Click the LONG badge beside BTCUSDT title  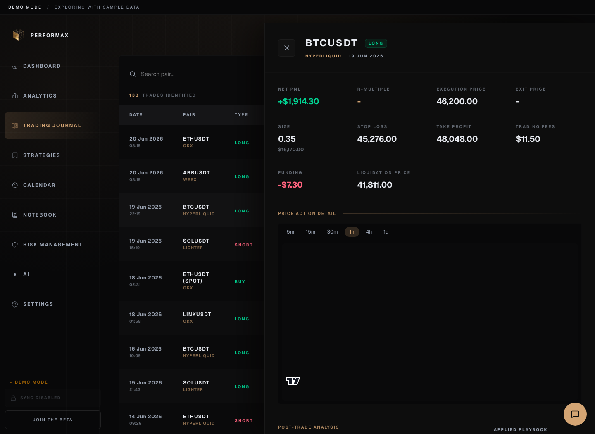(376, 43)
